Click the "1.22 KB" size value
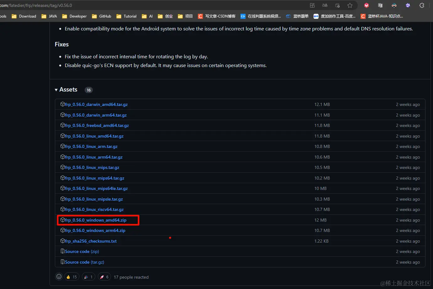Image resolution: width=433 pixels, height=289 pixels. click(x=321, y=241)
